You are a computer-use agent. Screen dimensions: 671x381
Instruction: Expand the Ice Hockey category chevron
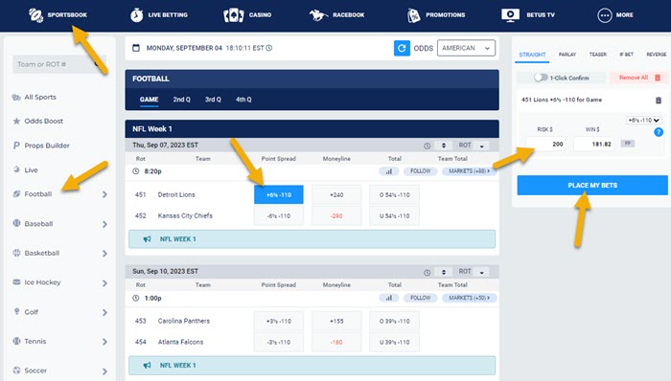(104, 282)
